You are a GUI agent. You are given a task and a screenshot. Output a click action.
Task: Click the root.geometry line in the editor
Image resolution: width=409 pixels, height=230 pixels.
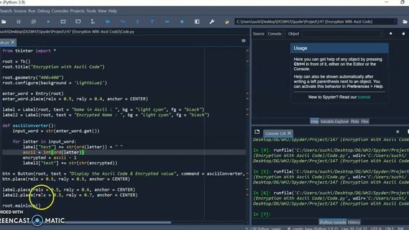pos(33,77)
